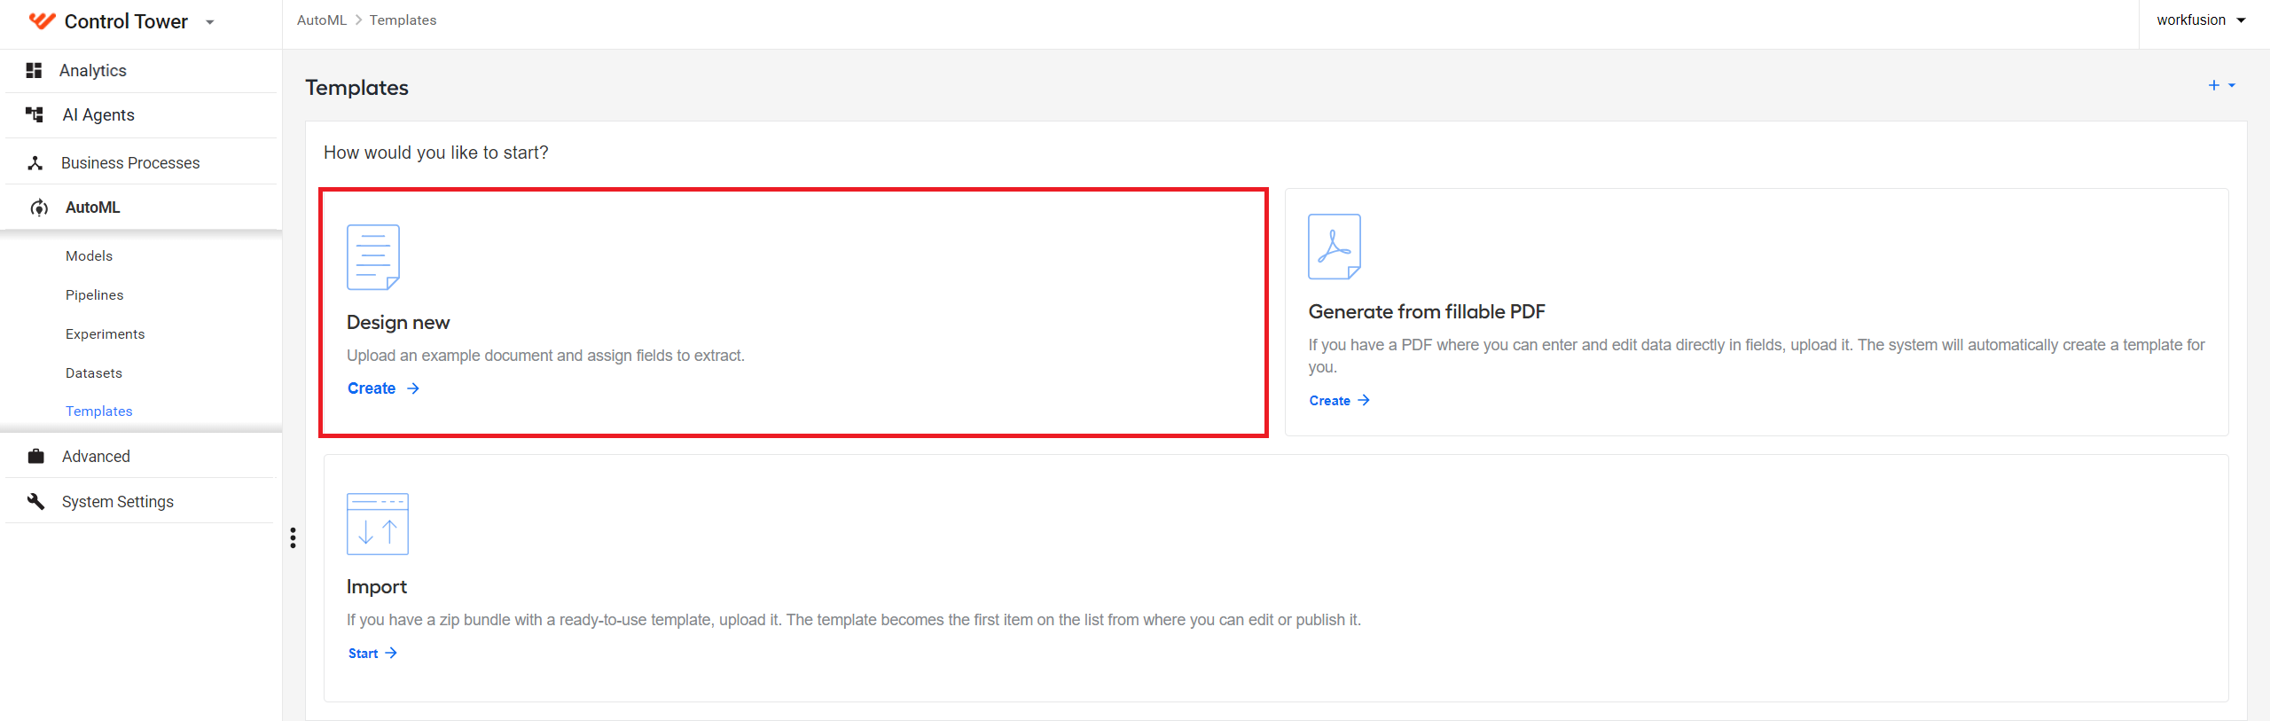
Task: Click the AutoML breadcrumb link
Action: (322, 20)
